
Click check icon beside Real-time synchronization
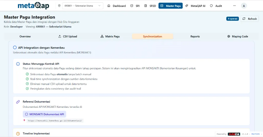click(27, 79)
